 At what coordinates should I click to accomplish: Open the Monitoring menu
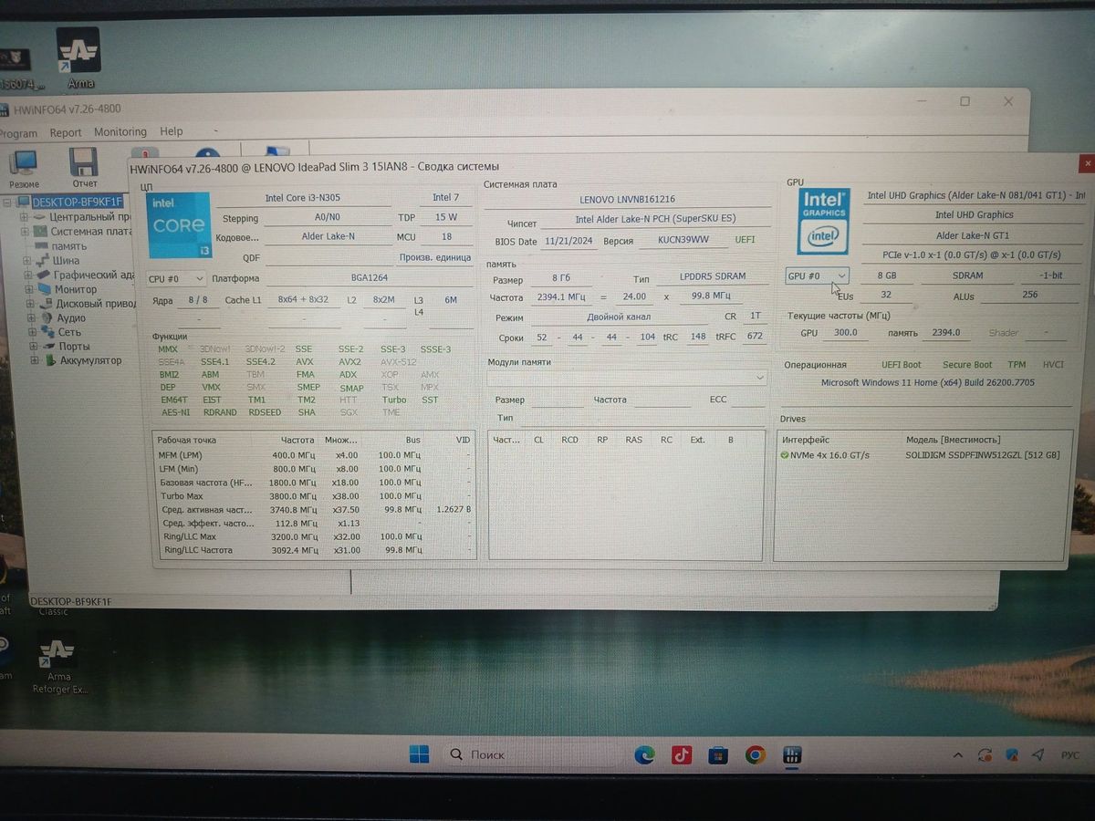pos(120,132)
